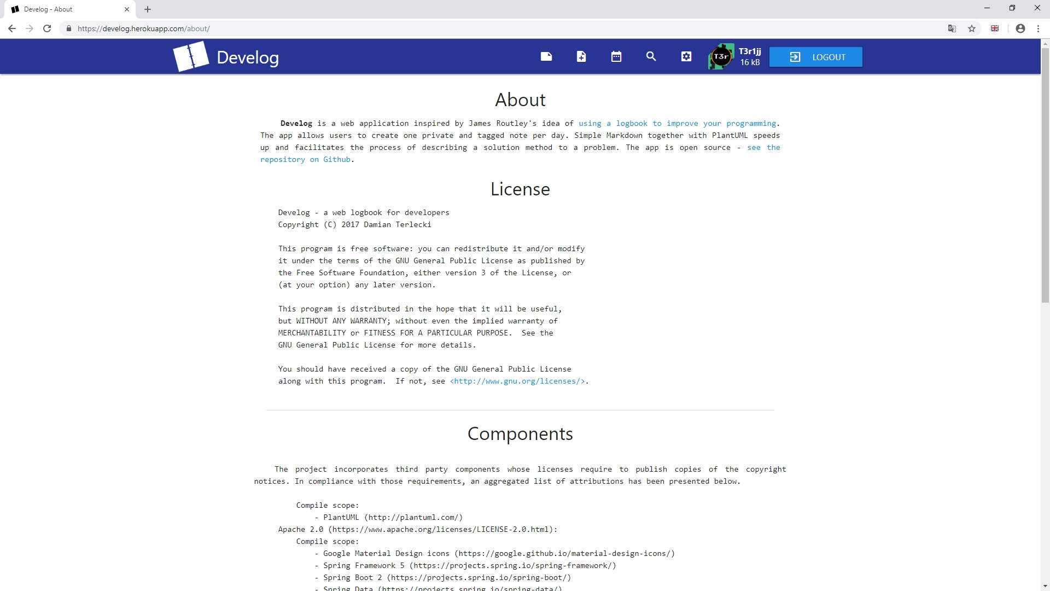Open 'using a logbook to improve your programming' link

pos(677,124)
